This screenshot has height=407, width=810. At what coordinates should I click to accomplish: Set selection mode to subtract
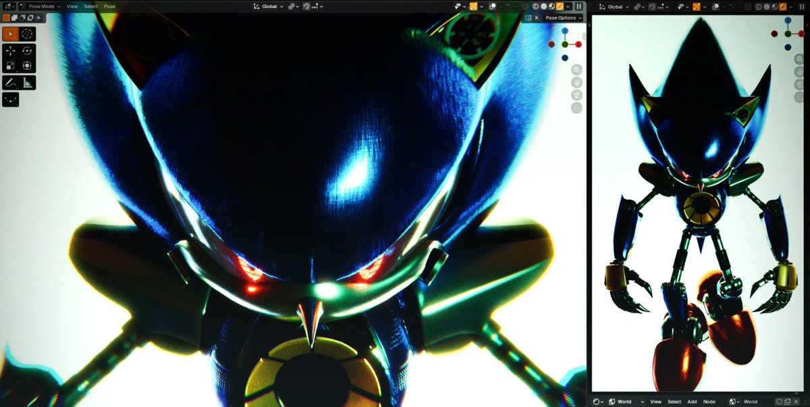click(22, 18)
